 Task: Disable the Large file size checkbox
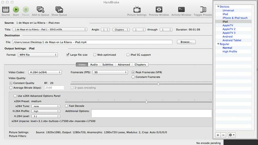[68, 55]
